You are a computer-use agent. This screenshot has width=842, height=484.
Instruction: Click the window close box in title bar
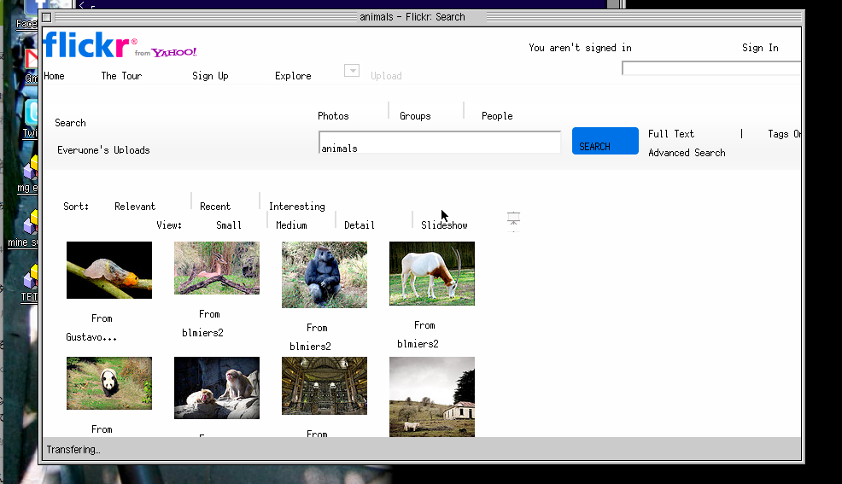click(47, 17)
